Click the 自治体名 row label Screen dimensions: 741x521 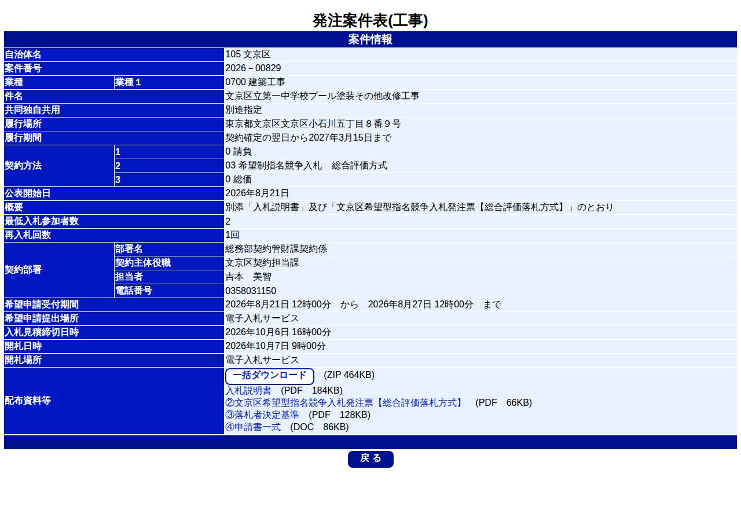tap(114, 54)
